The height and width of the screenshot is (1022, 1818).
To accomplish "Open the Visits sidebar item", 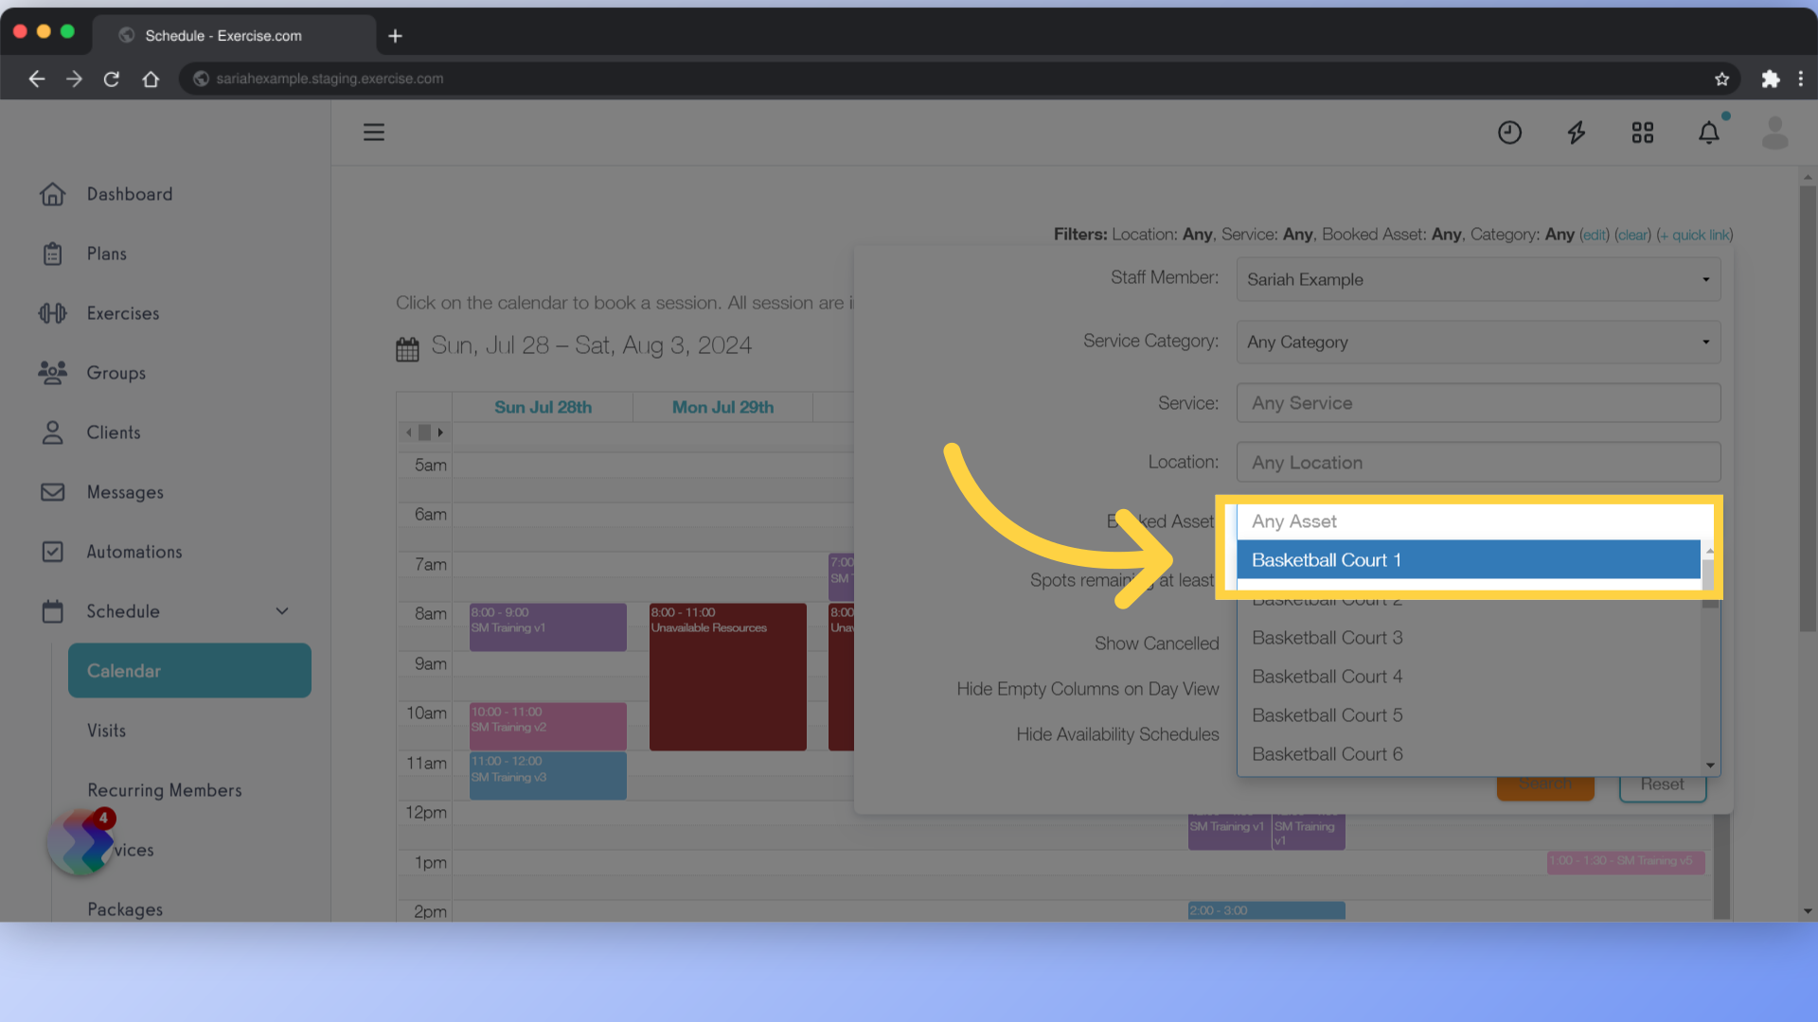I will [106, 731].
